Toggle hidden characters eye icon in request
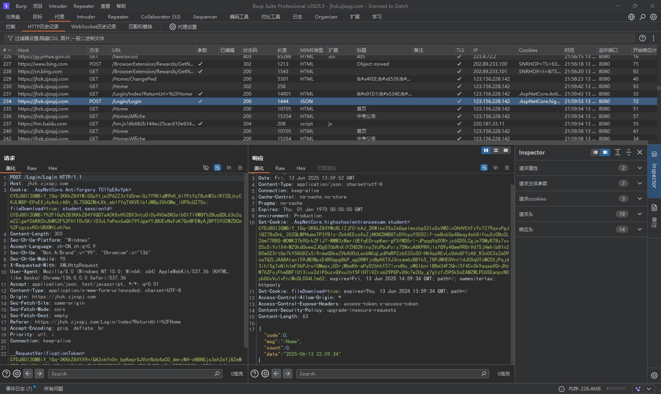 point(206,168)
